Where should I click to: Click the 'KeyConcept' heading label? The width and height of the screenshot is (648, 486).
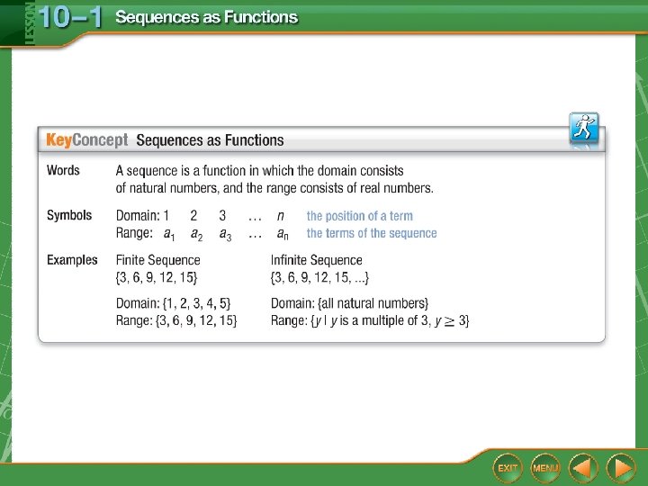[x=86, y=140]
